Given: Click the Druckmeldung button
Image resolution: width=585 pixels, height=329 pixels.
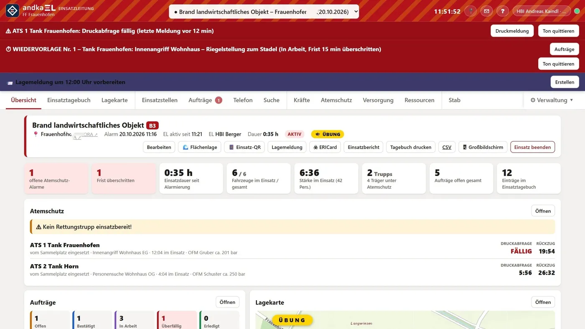Looking at the screenshot, I should [512, 31].
